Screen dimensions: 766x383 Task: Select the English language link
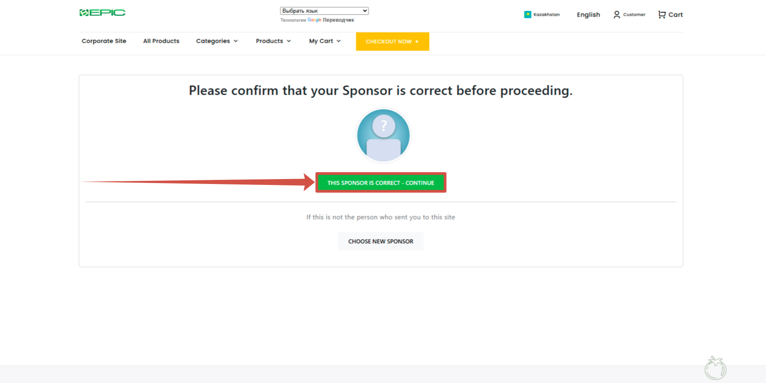point(588,15)
